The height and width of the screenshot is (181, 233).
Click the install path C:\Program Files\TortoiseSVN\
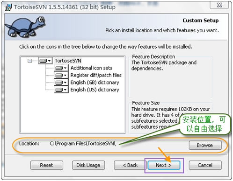(x=83, y=144)
